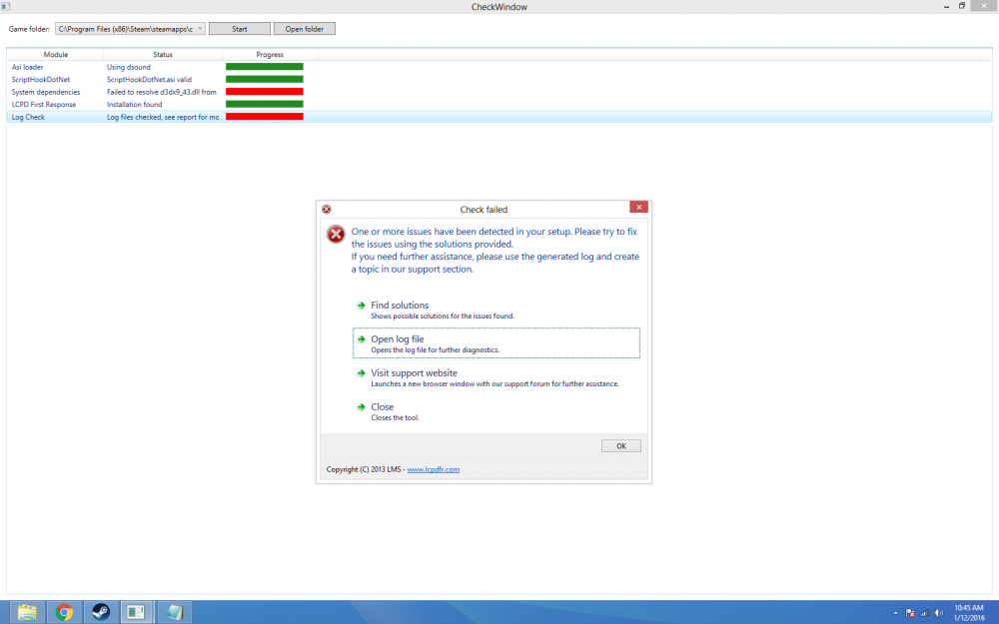Select the Find solutions option

[497, 310]
